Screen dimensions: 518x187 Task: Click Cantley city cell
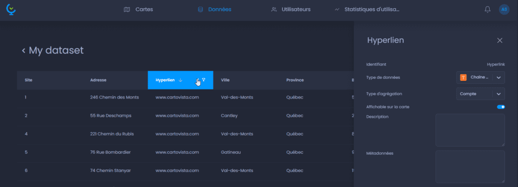point(229,116)
